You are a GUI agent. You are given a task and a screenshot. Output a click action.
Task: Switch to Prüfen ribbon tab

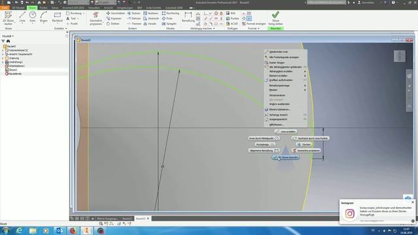[x=44, y=8]
